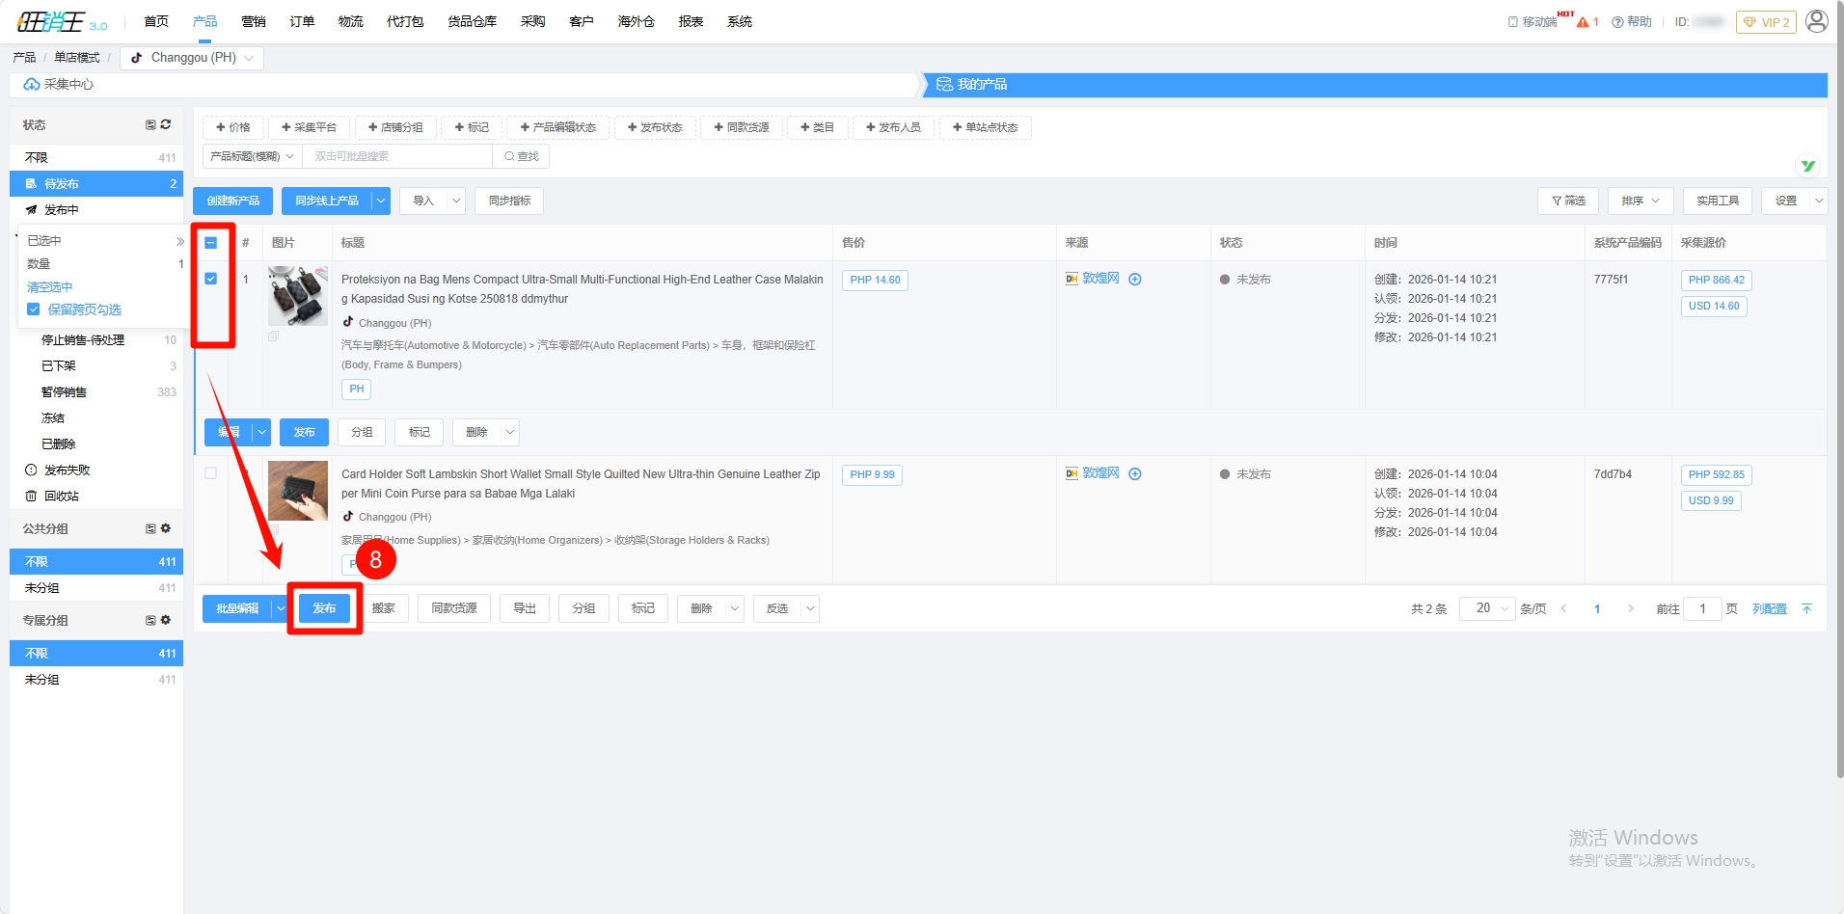The image size is (1844, 914).
Task: Click the page scrollbar on right edge
Action: [x=1838, y=386]
